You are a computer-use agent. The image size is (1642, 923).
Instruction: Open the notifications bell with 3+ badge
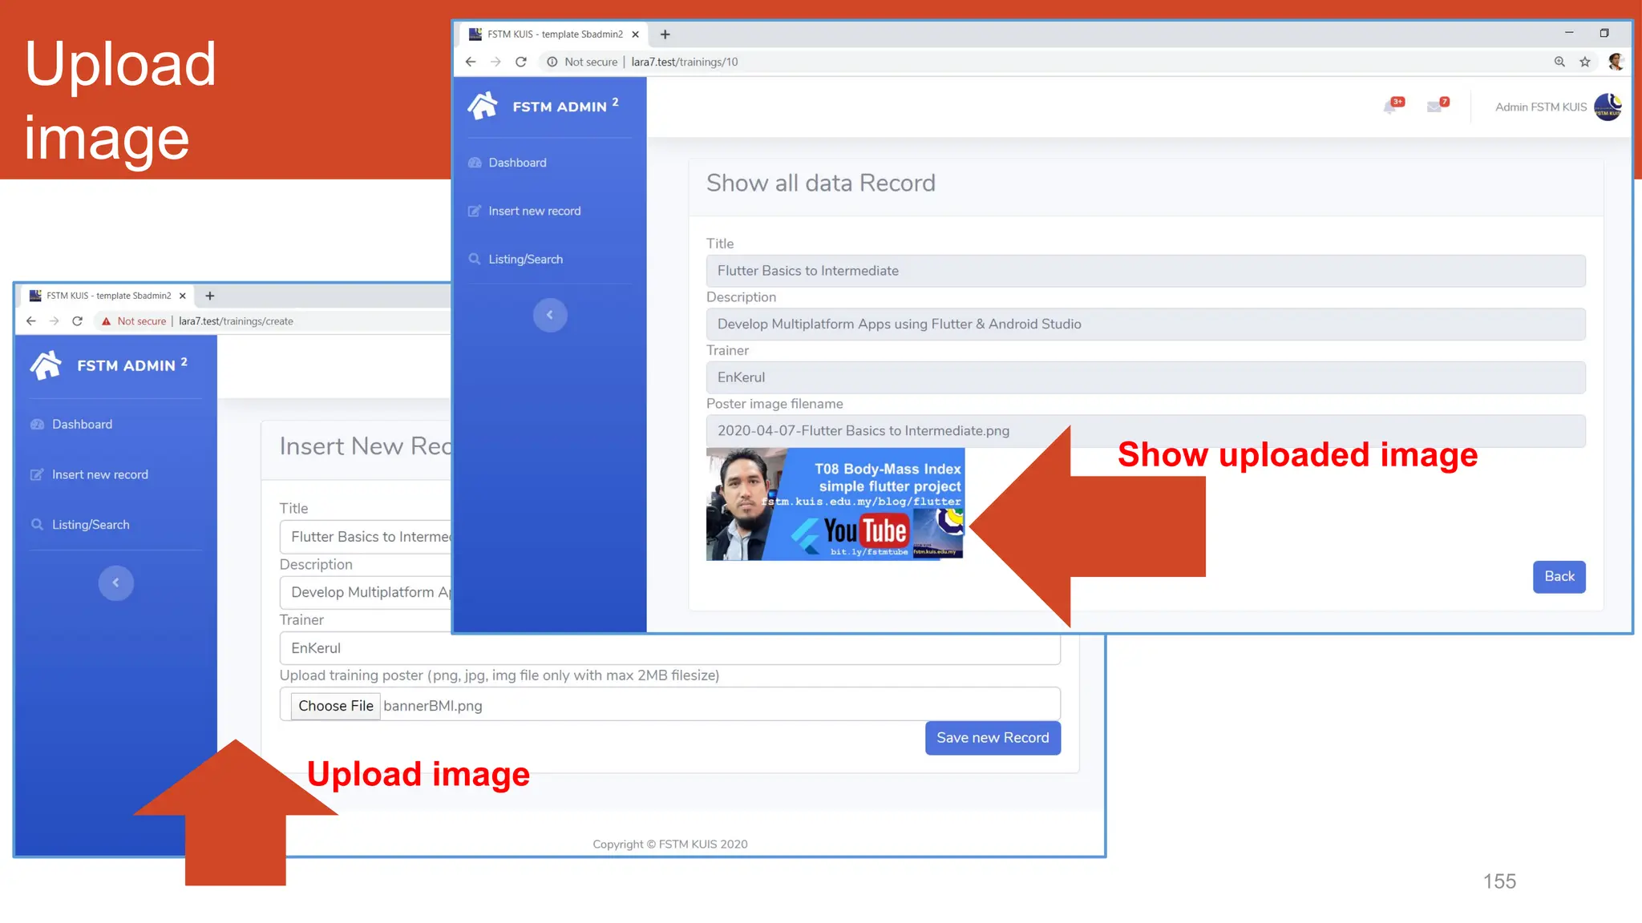pyautogui.click(x=1393, y=106)
